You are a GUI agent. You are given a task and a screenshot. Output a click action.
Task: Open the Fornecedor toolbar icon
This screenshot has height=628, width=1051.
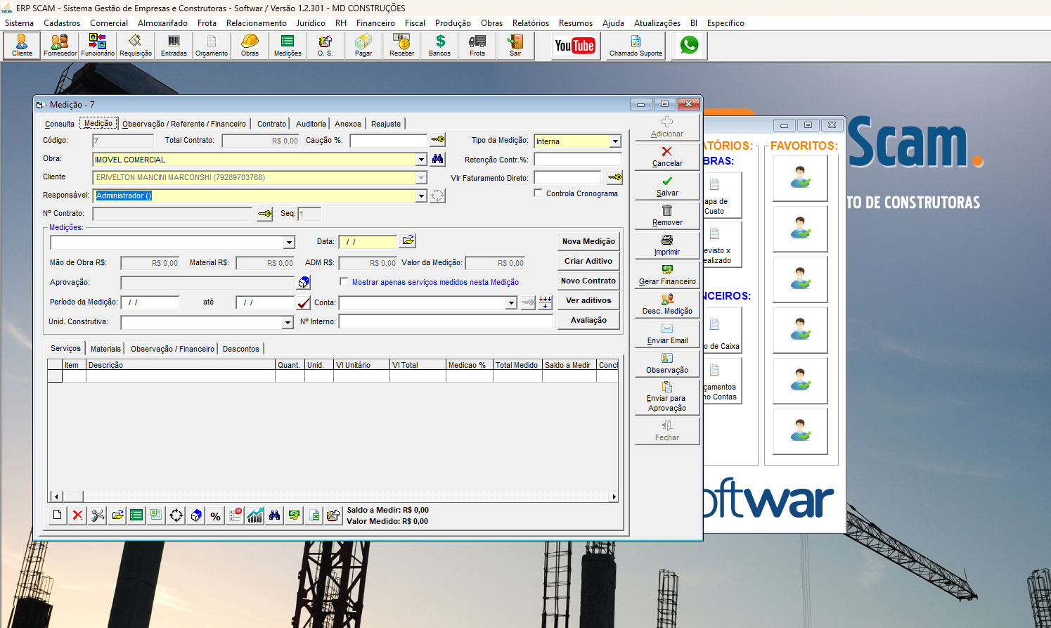[x=60, y=46]
